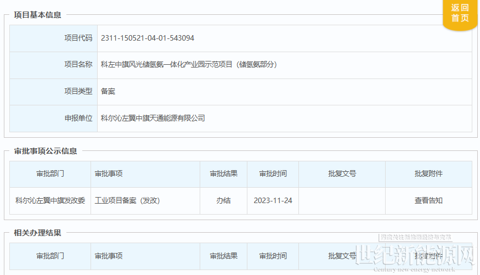Open the 查看告知 attachment link
480x275 pixels.
(428, 200)
